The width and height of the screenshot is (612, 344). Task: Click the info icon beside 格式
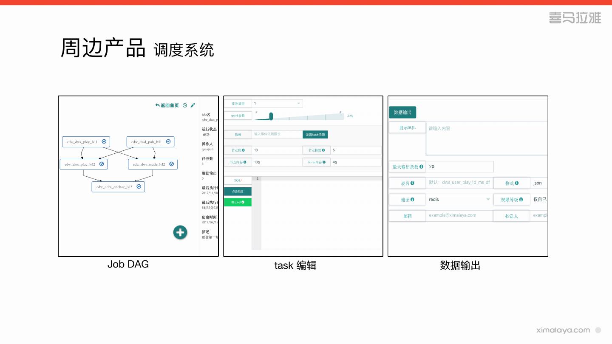[517, 183]
